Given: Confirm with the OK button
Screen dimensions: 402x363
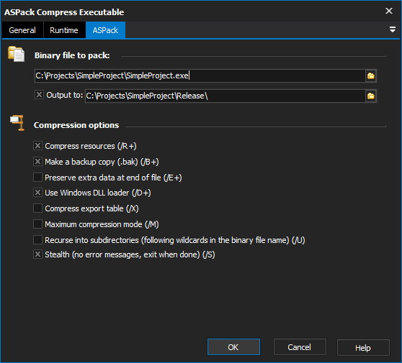Looking at the screenshot, I should pyautogui.click(x=233, y=347).
